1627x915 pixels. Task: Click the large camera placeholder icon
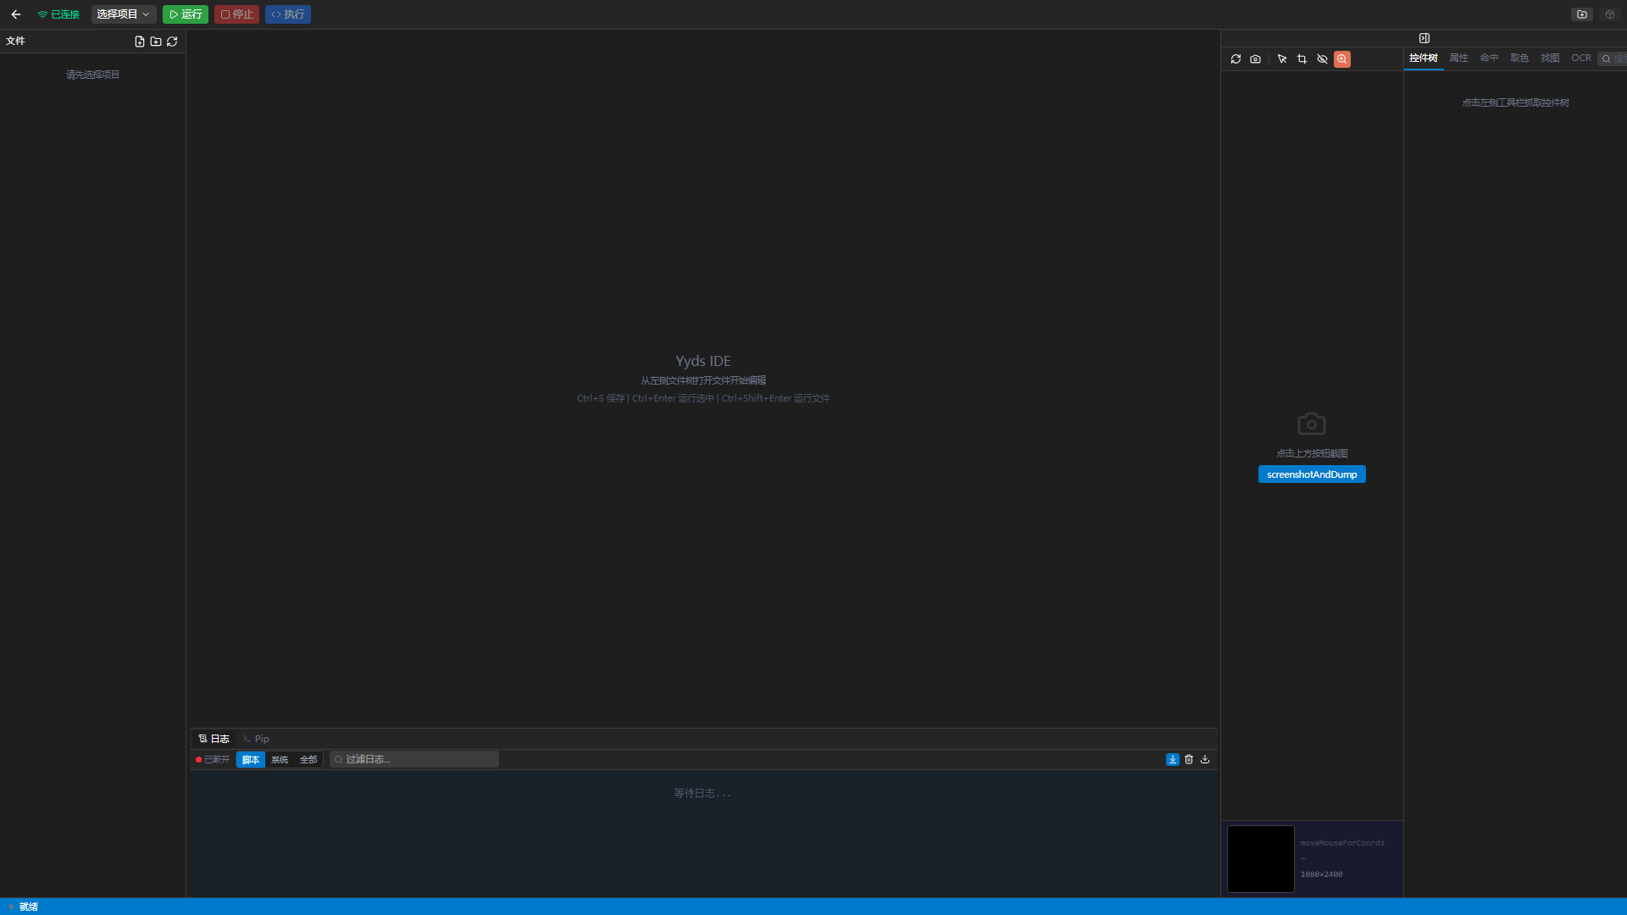[x=1312, y=424]
